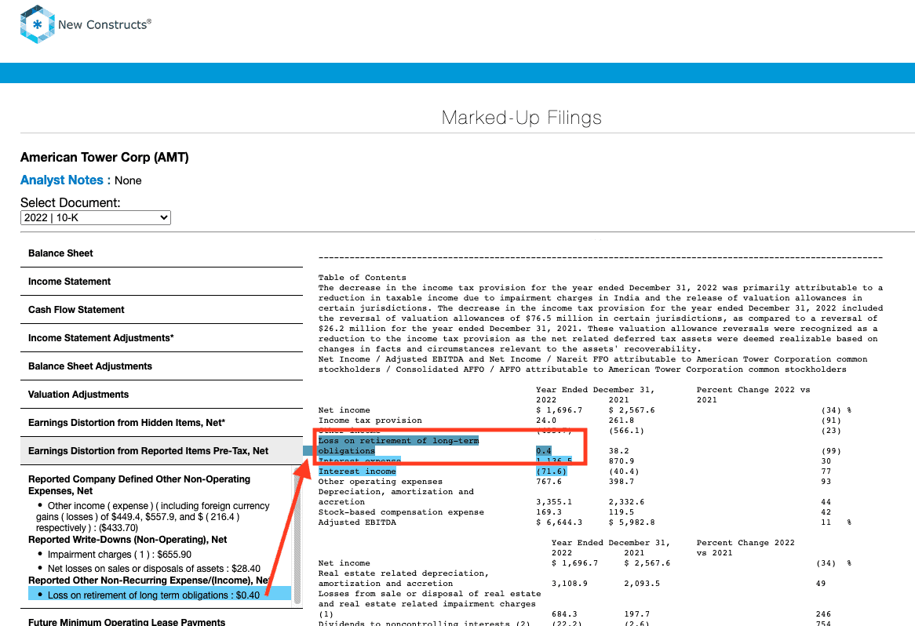The width and height of the screenshot is (915, 626).
Task: Click American Tower Corp (AMT) heading
Action: pyautogui.click(x=104, y=158)
